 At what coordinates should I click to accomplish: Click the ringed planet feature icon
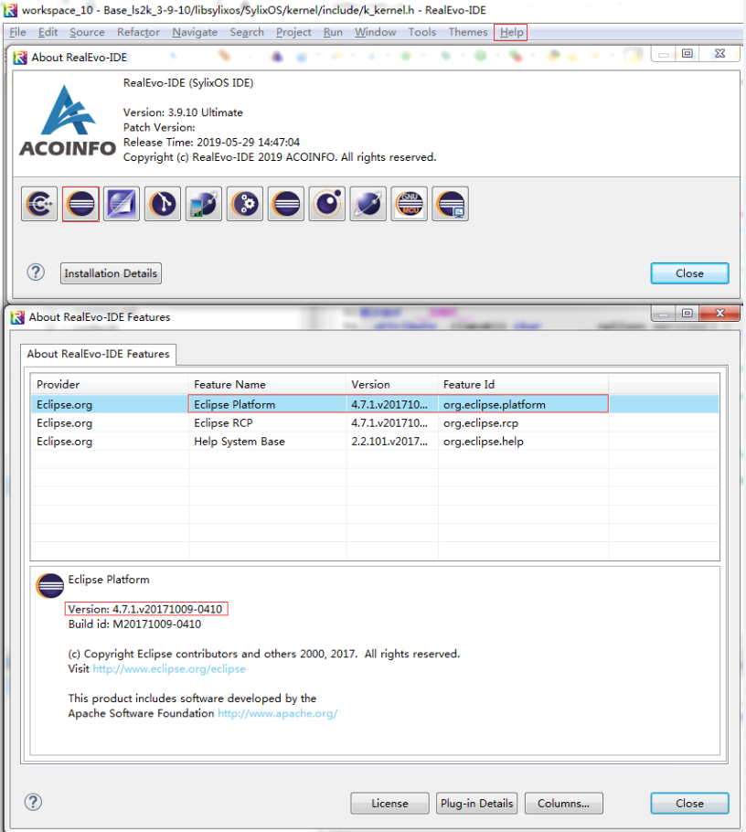point(368,204)
